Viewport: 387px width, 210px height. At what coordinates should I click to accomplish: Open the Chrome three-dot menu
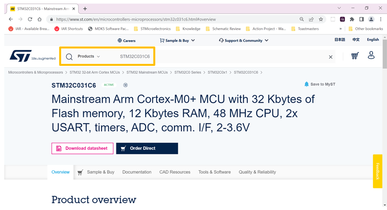click(x=380, y=19)
